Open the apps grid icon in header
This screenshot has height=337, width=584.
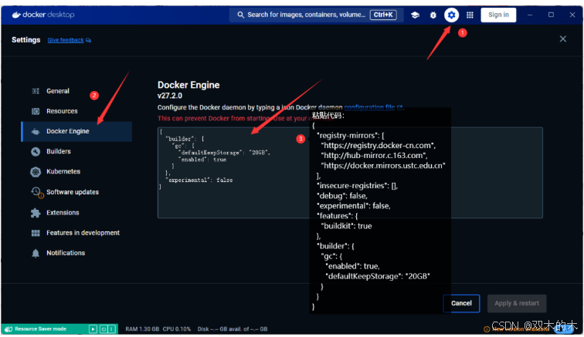pos(470,15)
